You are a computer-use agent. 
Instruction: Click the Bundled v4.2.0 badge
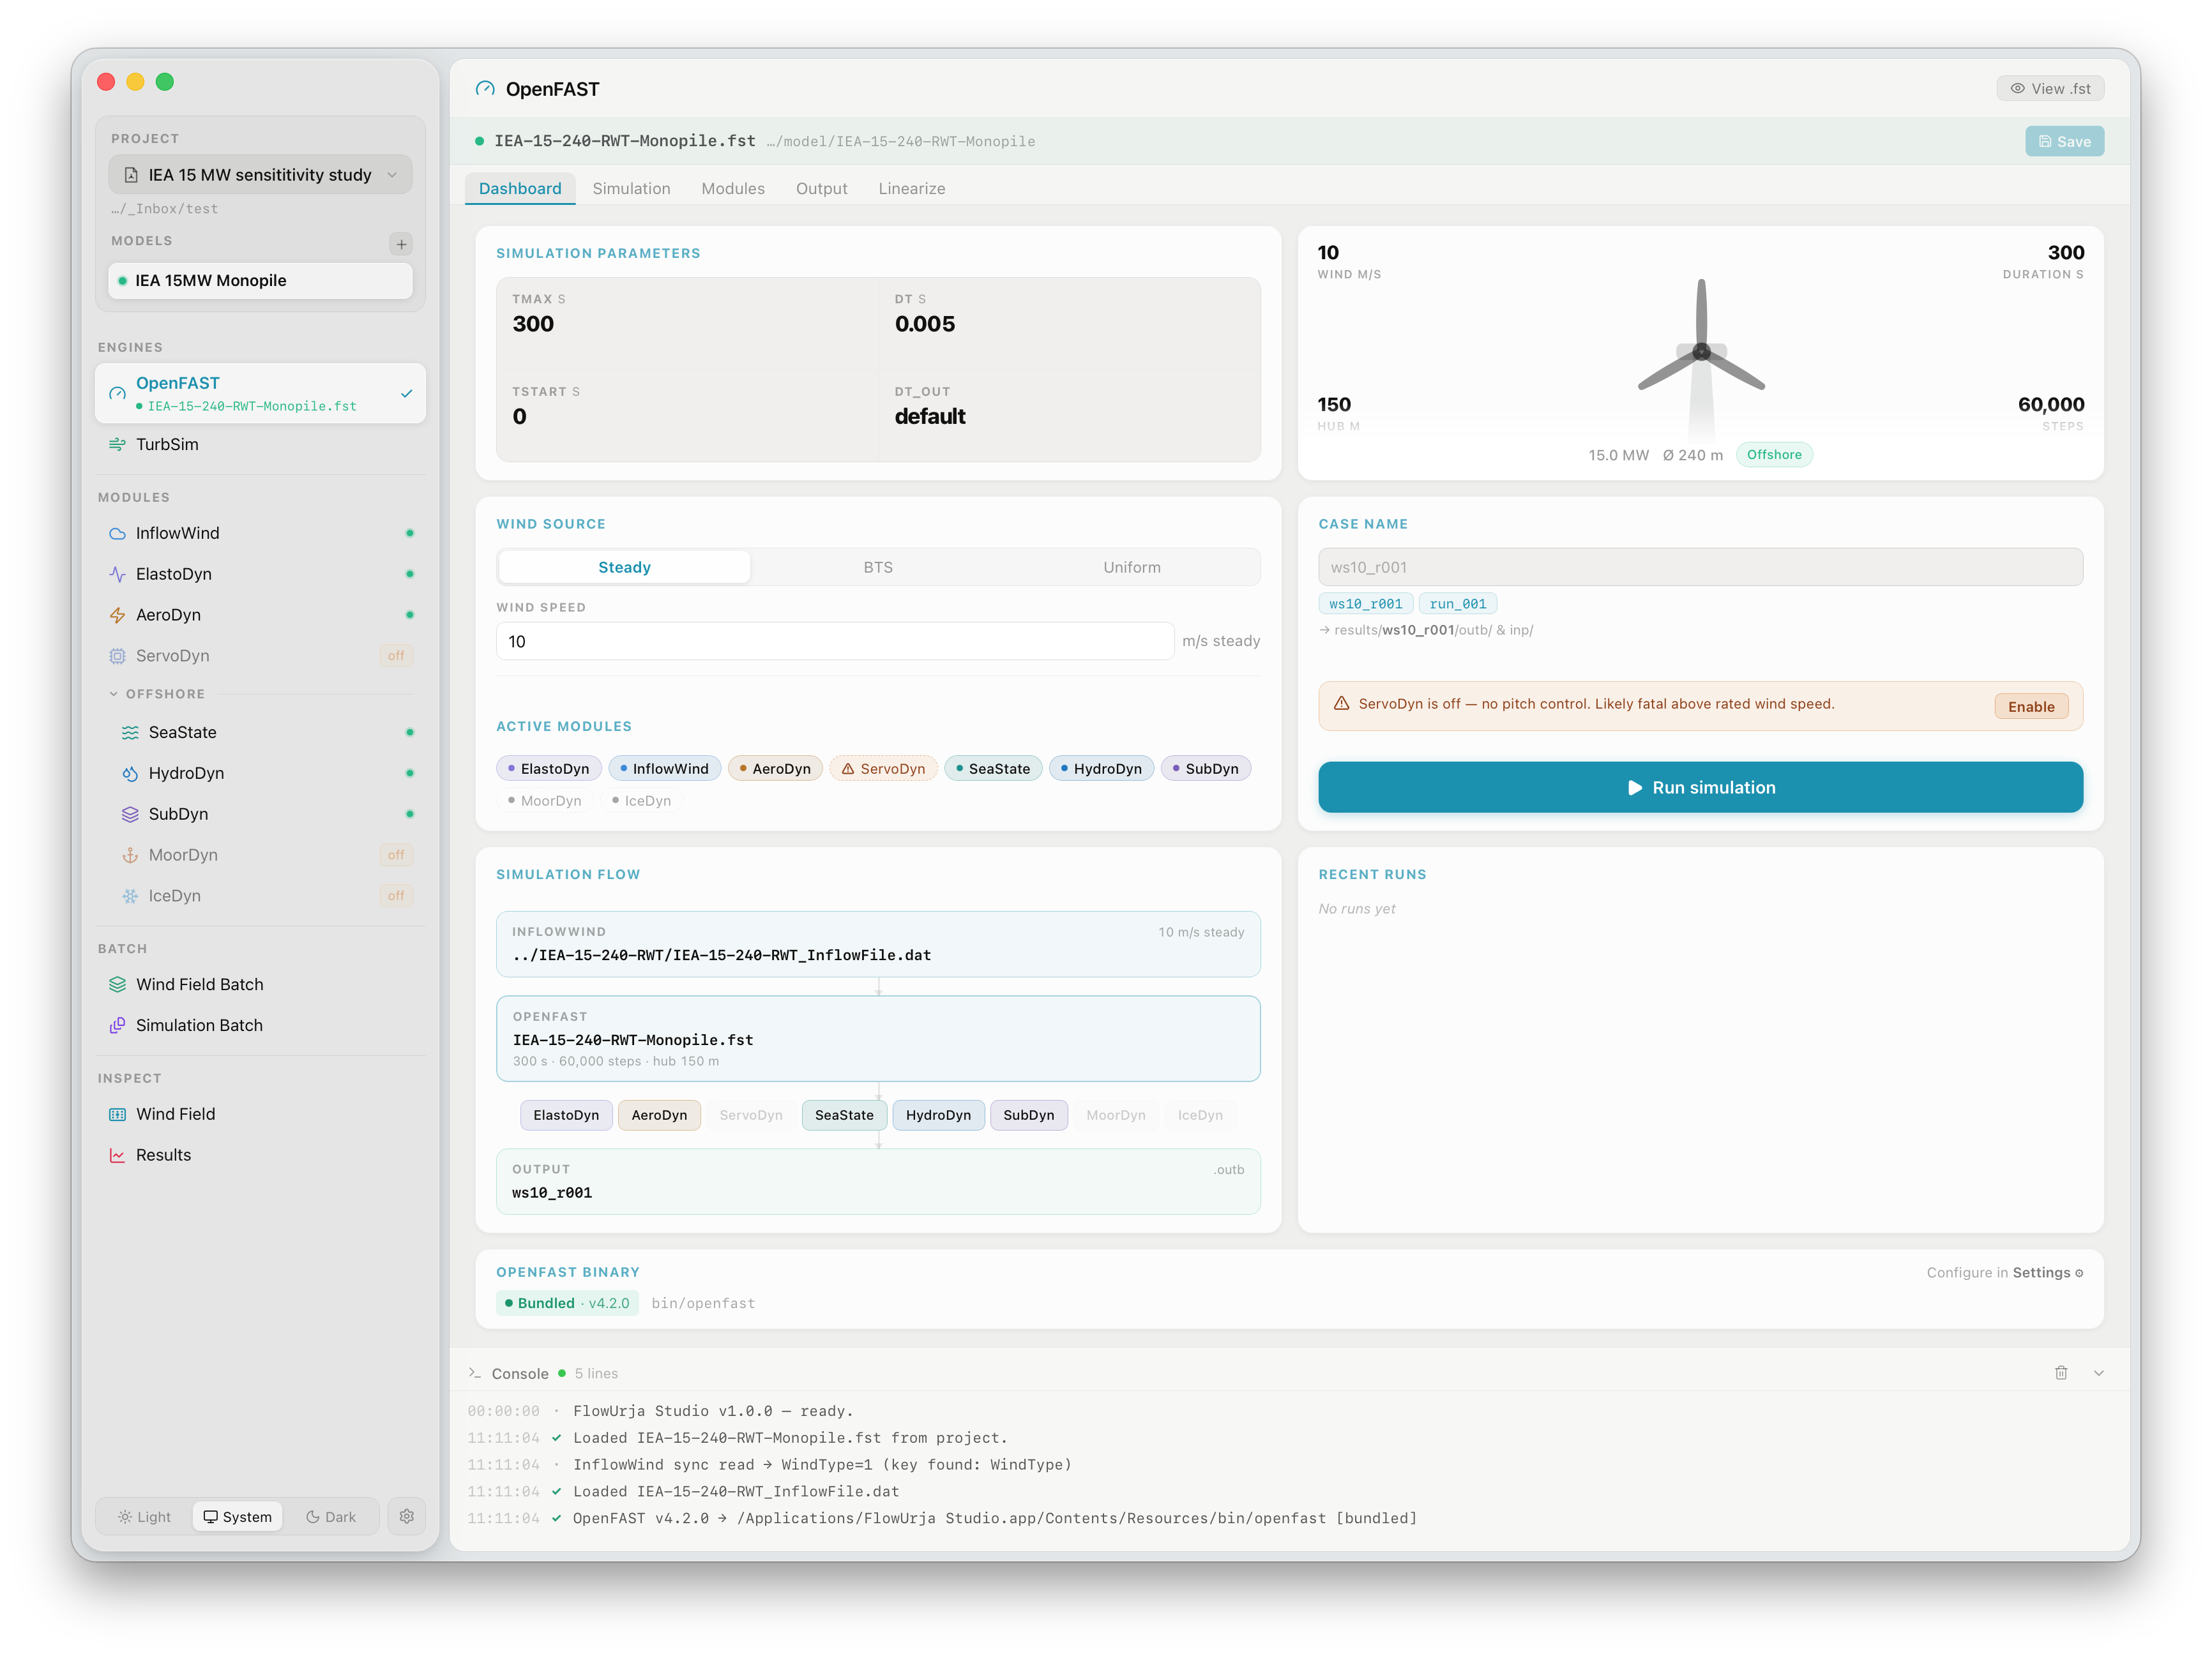[x=567, y=1303]
